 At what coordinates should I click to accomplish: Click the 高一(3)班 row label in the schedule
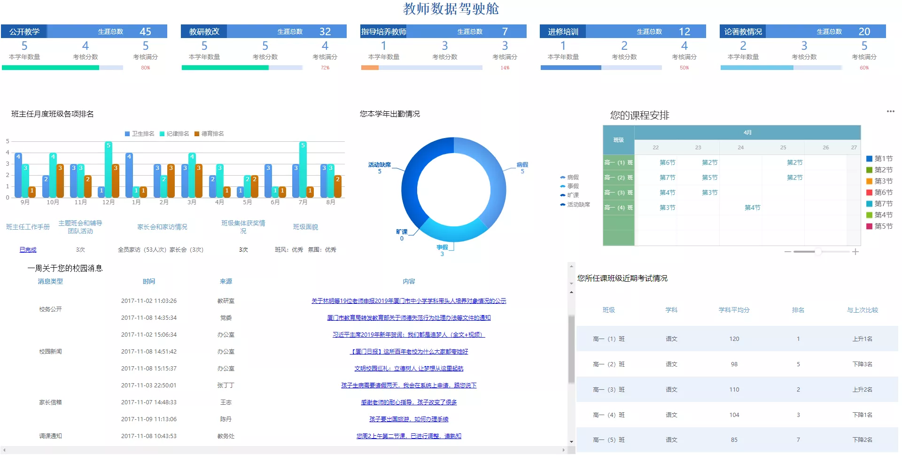coord(619,193)
